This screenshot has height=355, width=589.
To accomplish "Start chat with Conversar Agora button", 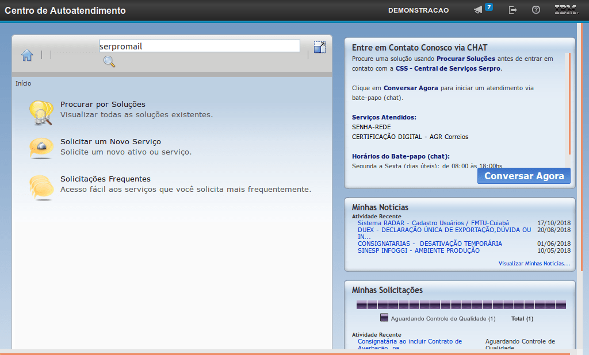I will point(523,176).
